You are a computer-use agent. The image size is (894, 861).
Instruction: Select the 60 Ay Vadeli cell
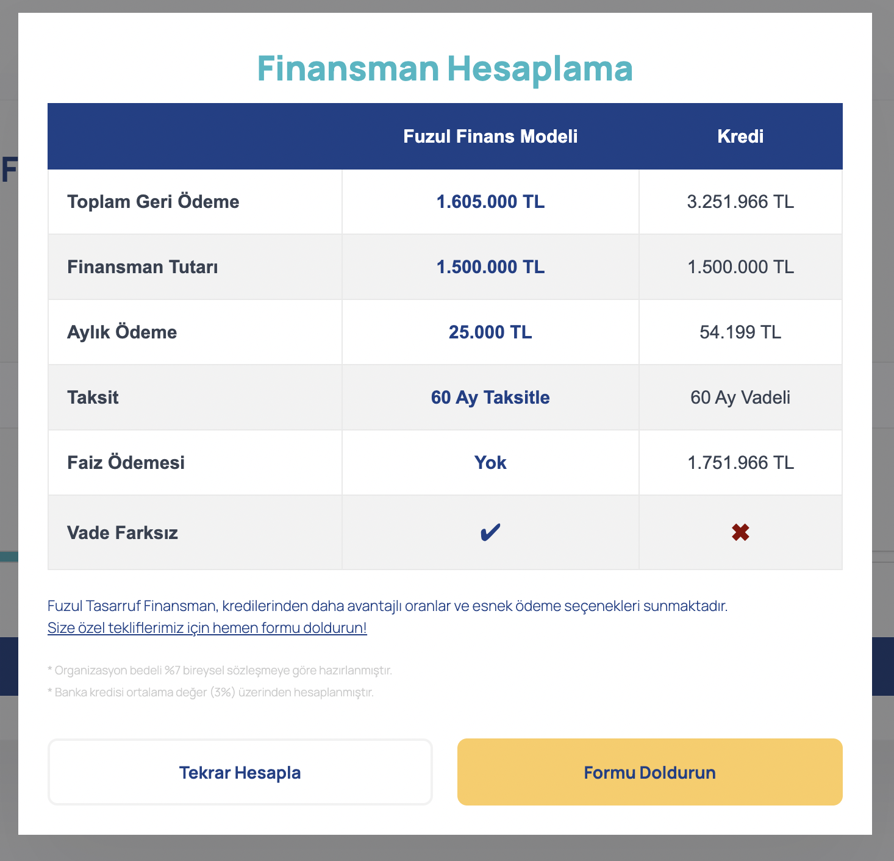pos(740,398)
